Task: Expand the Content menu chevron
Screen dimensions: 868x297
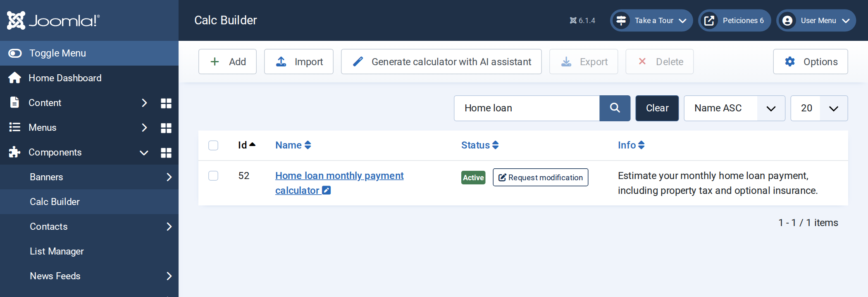Action: click(x=144, y=103)
